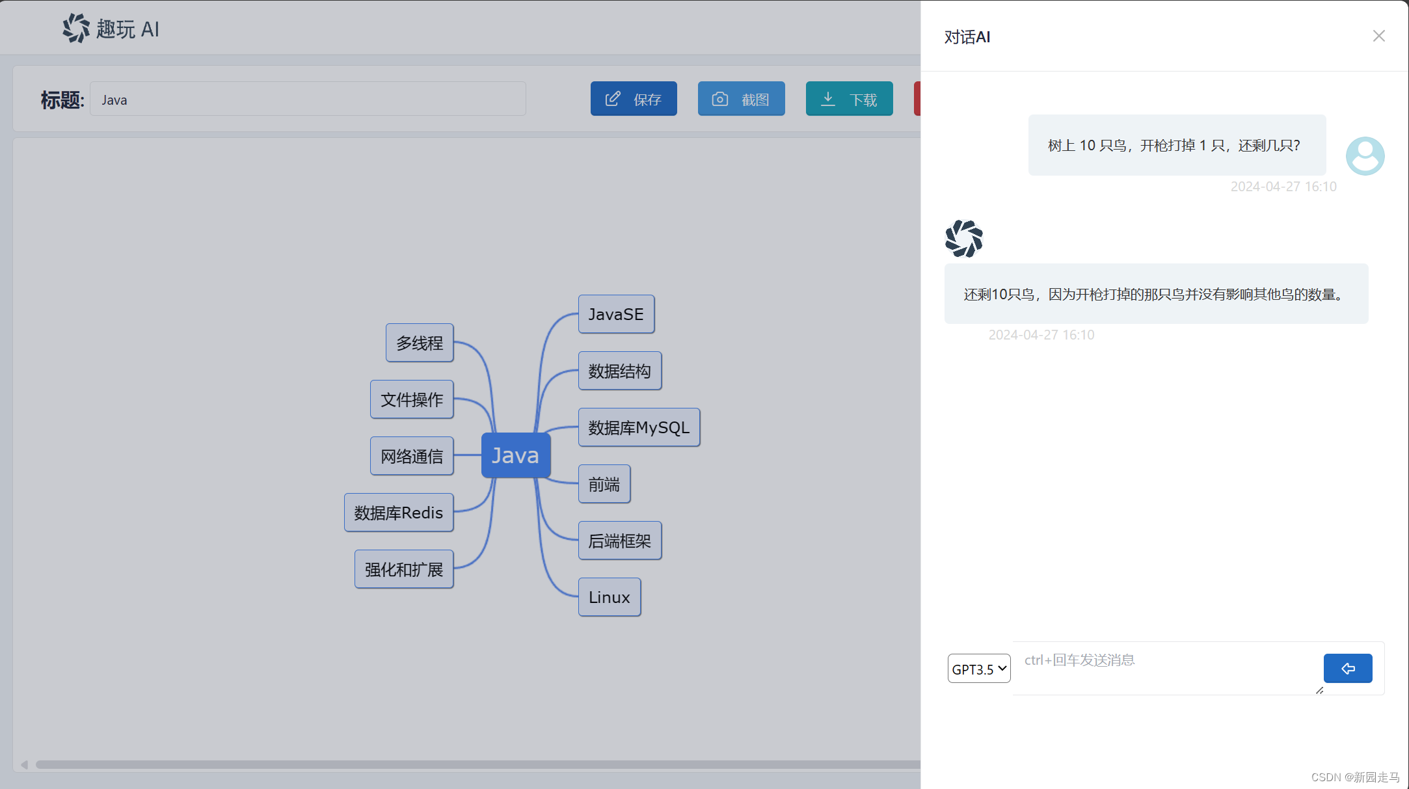
Task: Click the Linux mind map node
Action: point(609,597)
